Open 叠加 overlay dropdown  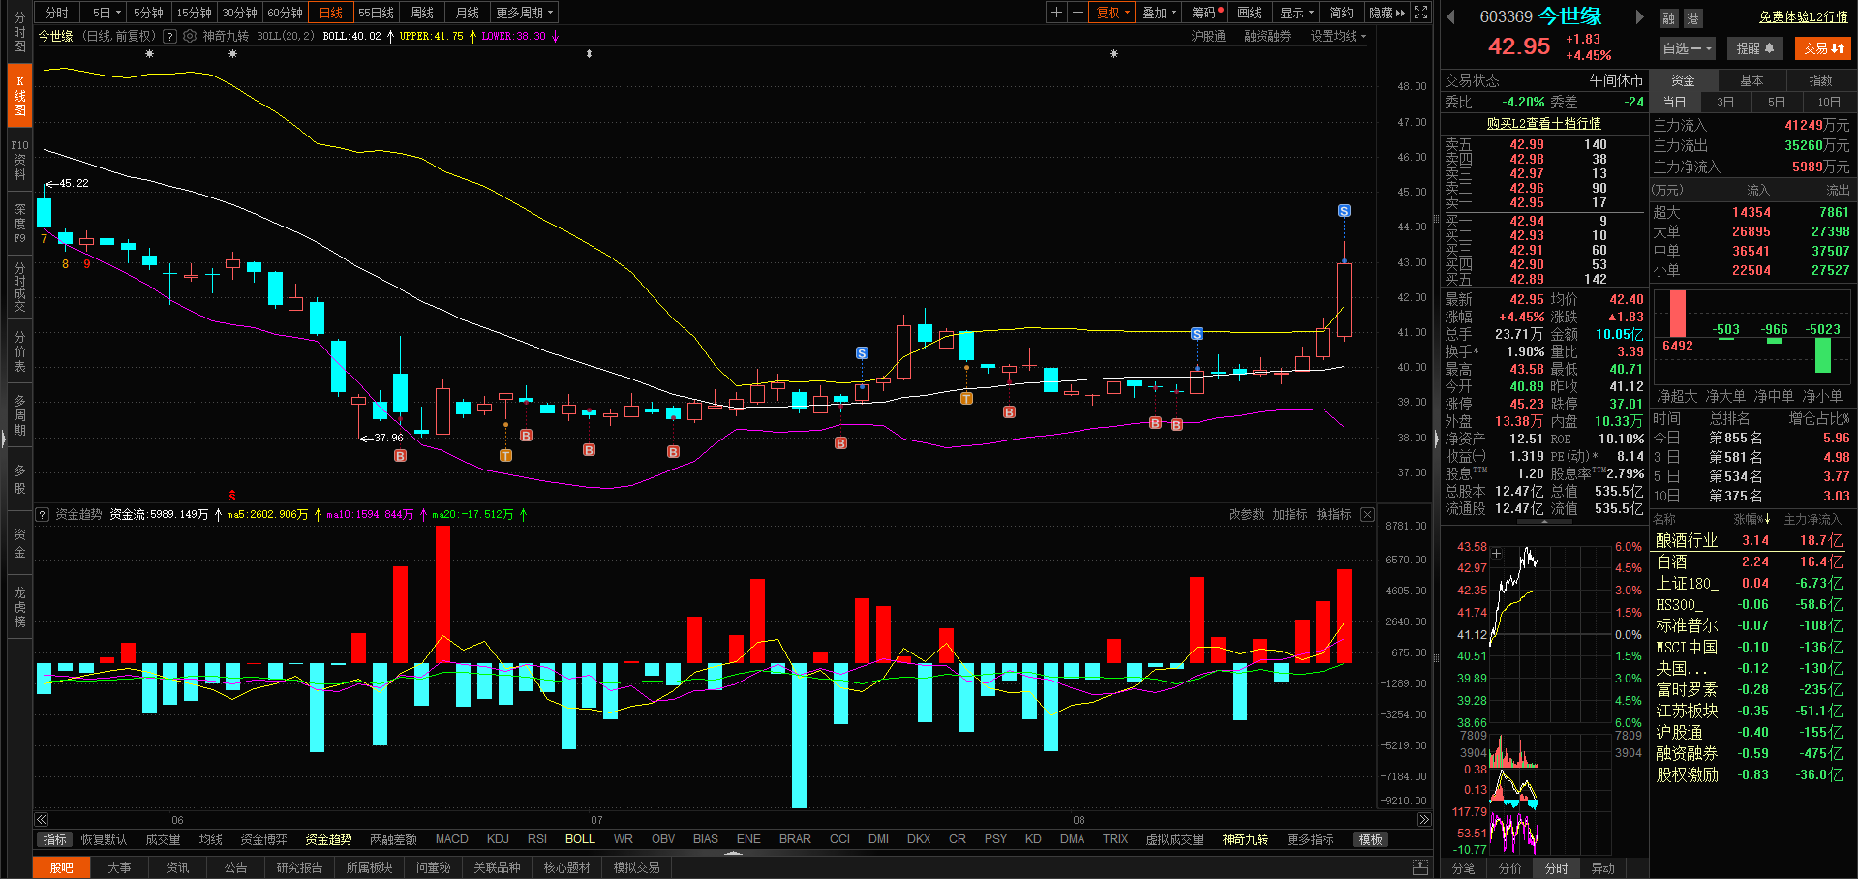tap(1159, 13)
